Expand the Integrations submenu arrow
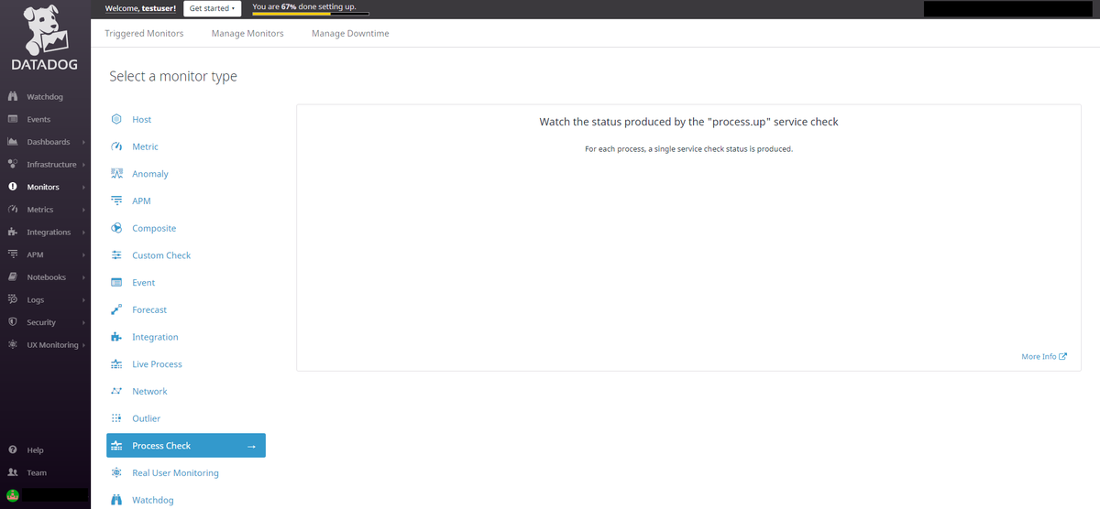 [x=83, y=233]
